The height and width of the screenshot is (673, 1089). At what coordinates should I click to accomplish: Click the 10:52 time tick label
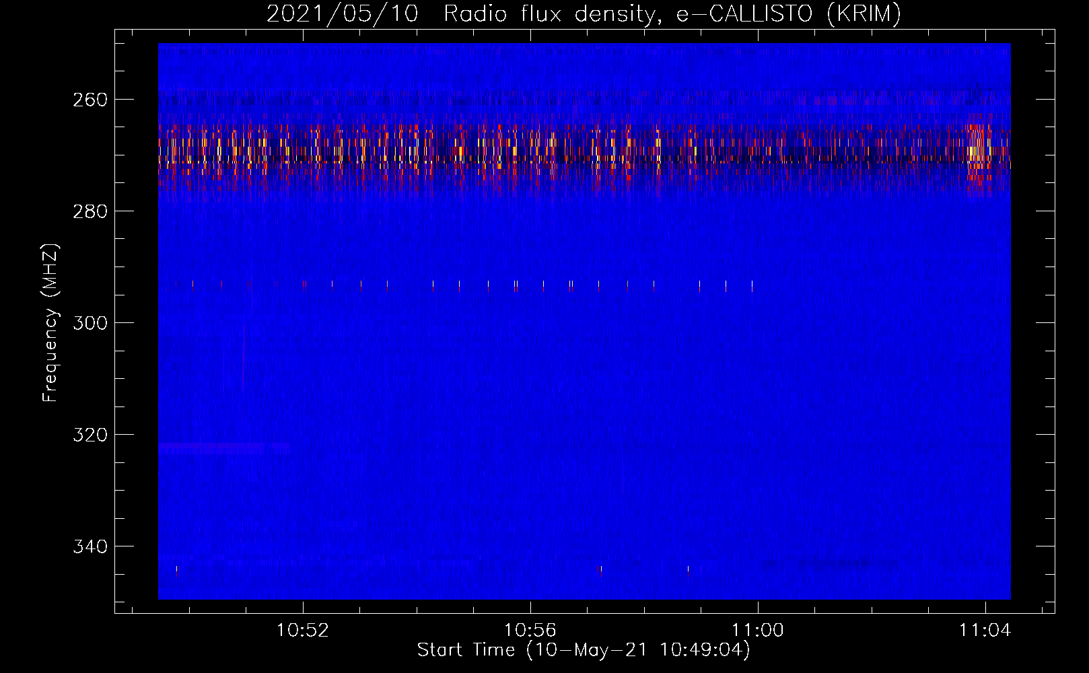(x=303, y=631)
